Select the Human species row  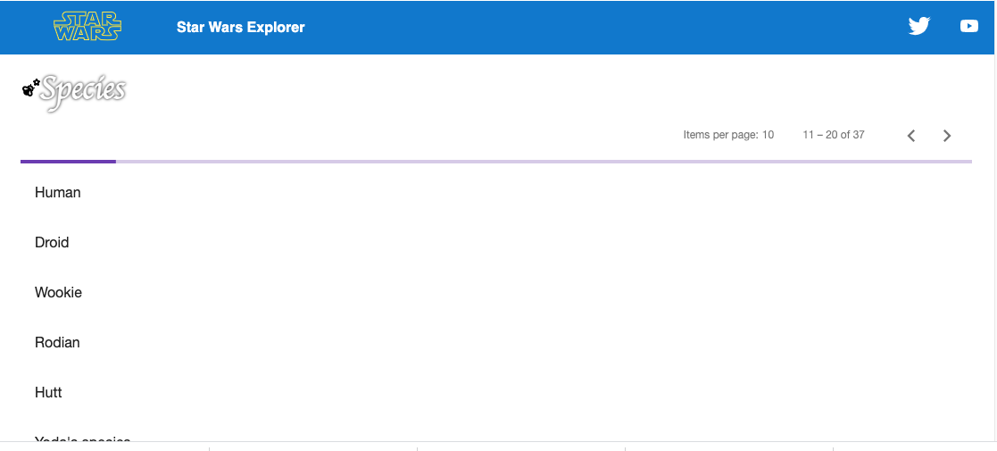(496, 192)
